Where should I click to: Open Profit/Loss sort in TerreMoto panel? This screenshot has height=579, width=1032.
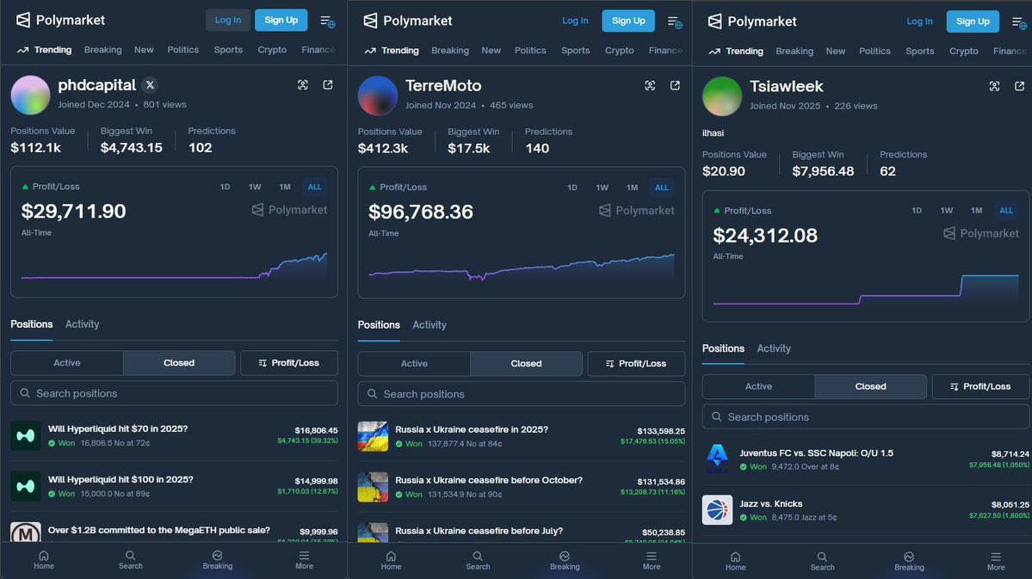tap(636, 363)
